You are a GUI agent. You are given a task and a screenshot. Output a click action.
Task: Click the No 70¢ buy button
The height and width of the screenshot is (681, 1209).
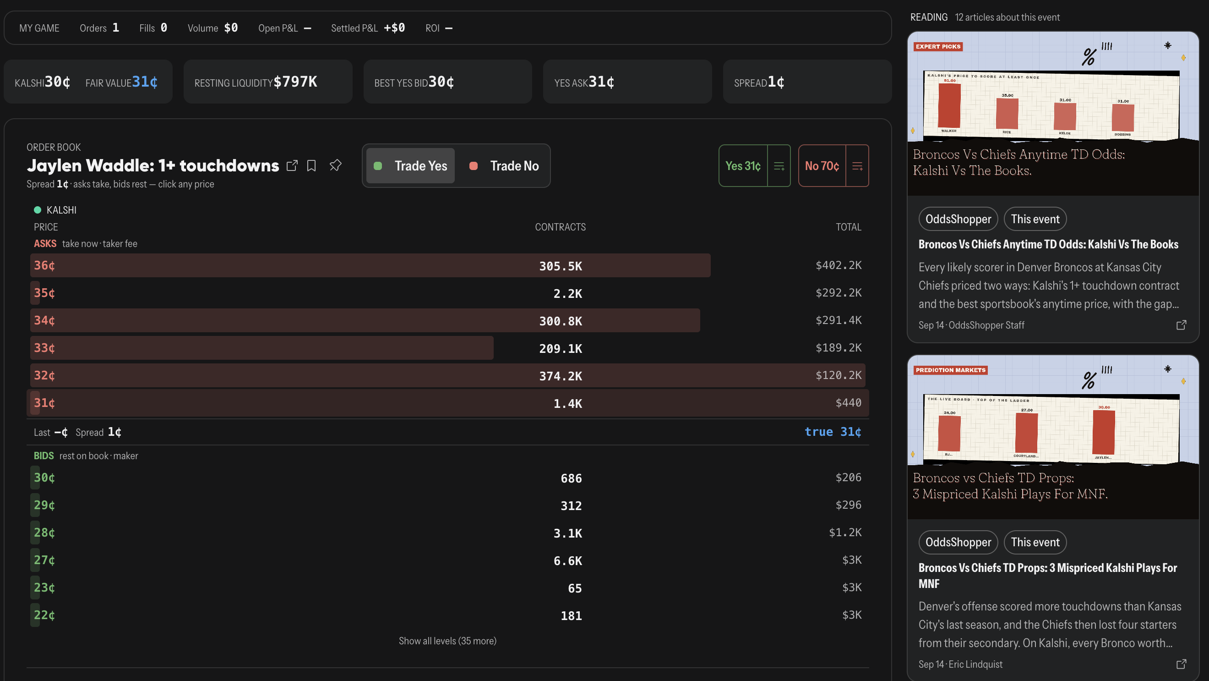[x=822, y=166]
